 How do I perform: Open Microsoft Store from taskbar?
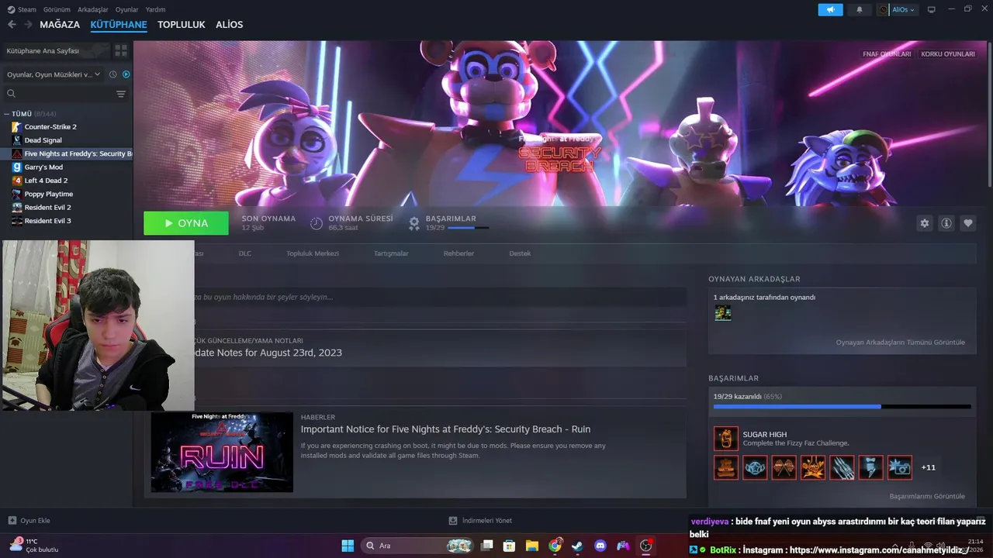tap(510, 546)
